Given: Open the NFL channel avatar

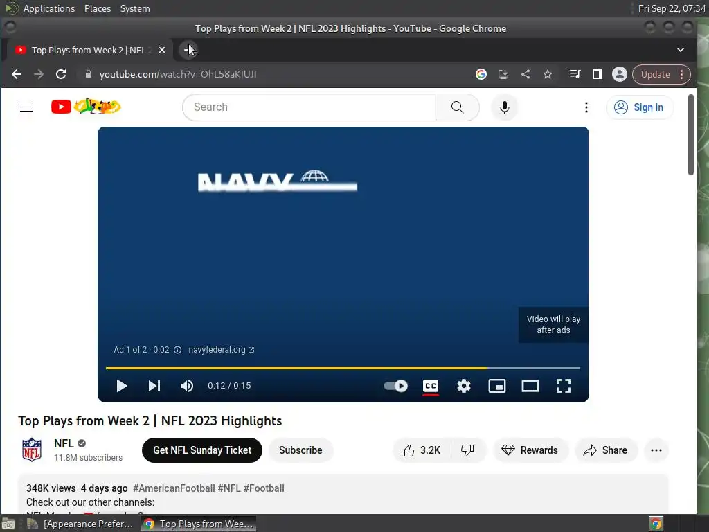Looking at the screenshot, I should 32,450.
